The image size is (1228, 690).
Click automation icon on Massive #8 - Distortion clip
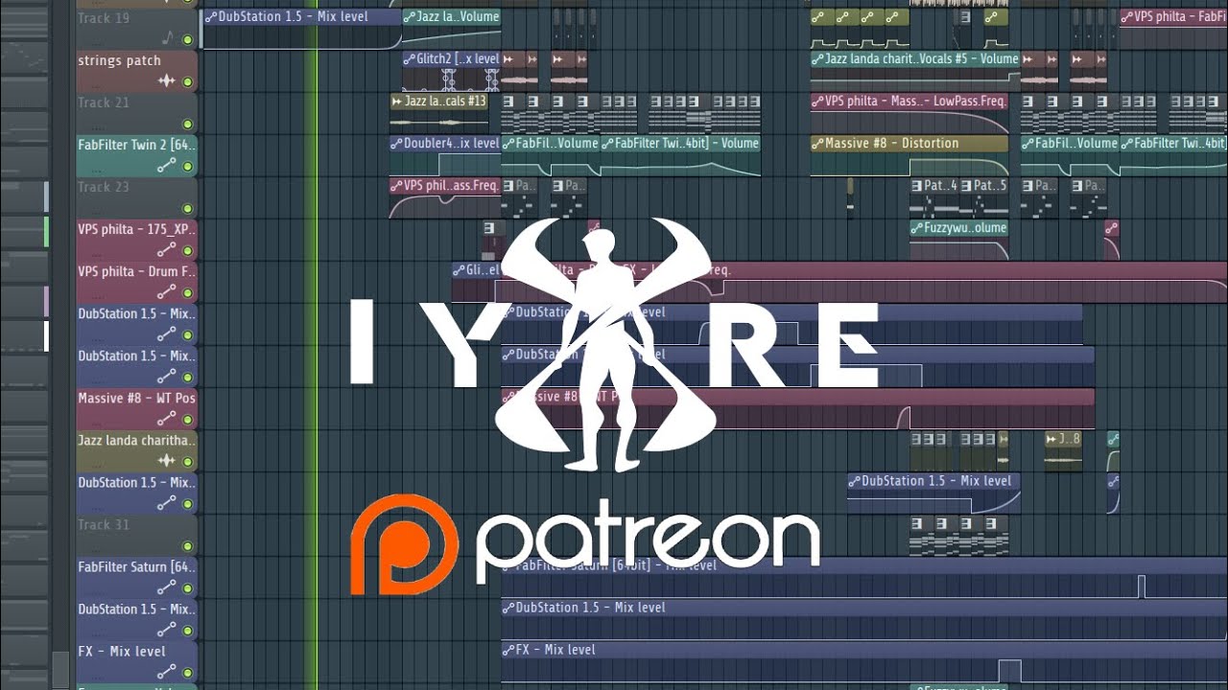[x=817, y=144]
